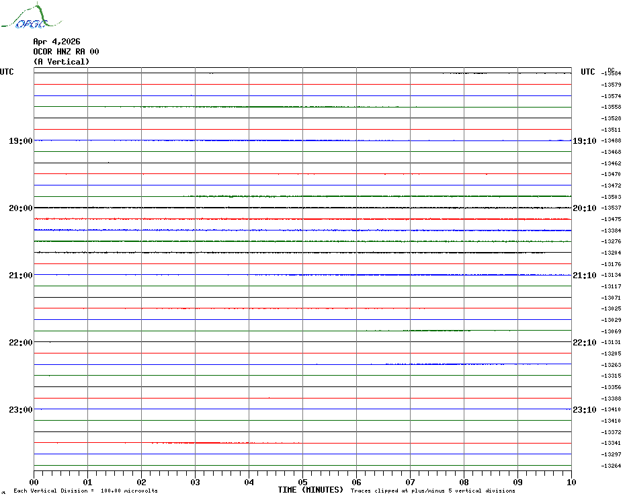Image resolution: width=625 pixels, height=500 pixels.
Task: Select the DC offset value -13134
Action: pyautogui.click(x=612, y=276)
